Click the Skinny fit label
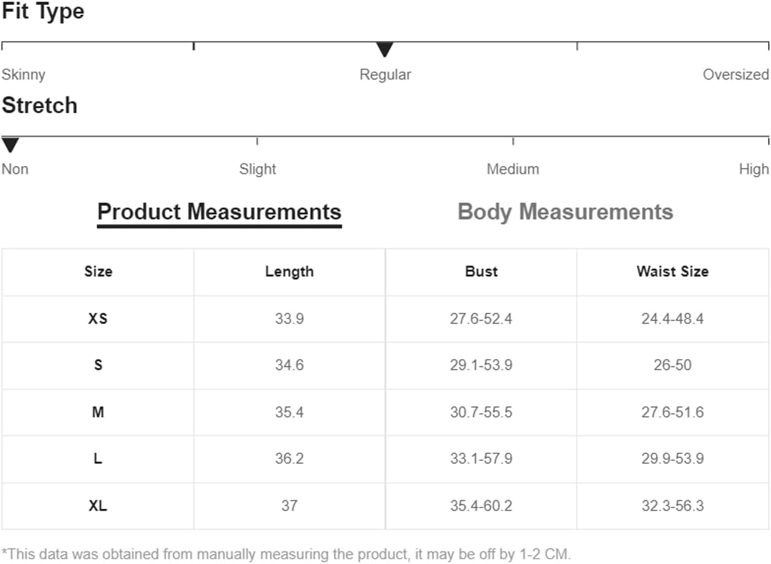The width and height of the screenshot is (771, 564). pyautogui.click(x=24, y=75)
